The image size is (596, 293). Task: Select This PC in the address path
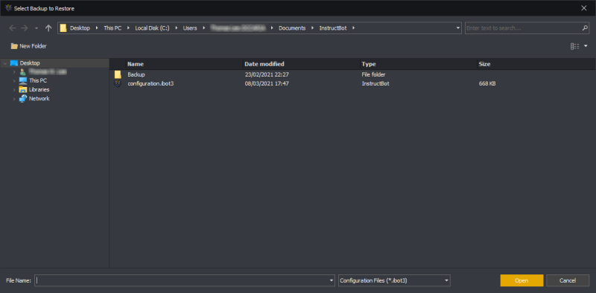(x=112, y=28)
